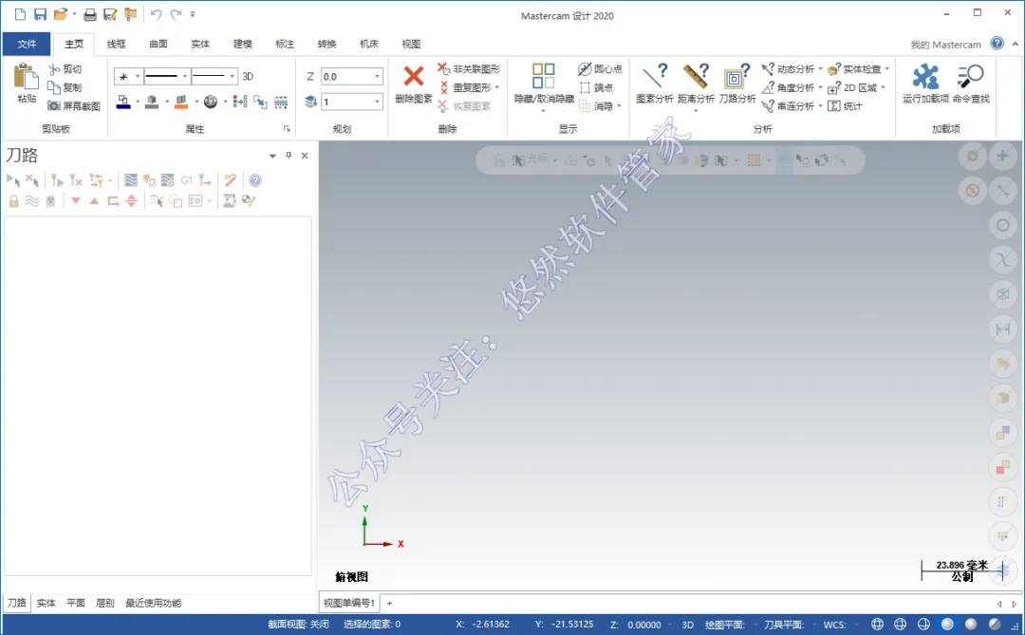1025x635 pixels.
Task: Click the solid color swatch
Action: click(x=152, y=102)
